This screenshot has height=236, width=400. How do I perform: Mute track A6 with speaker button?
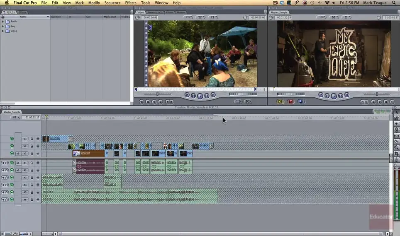pyautogui.click(x=3, y=200)
